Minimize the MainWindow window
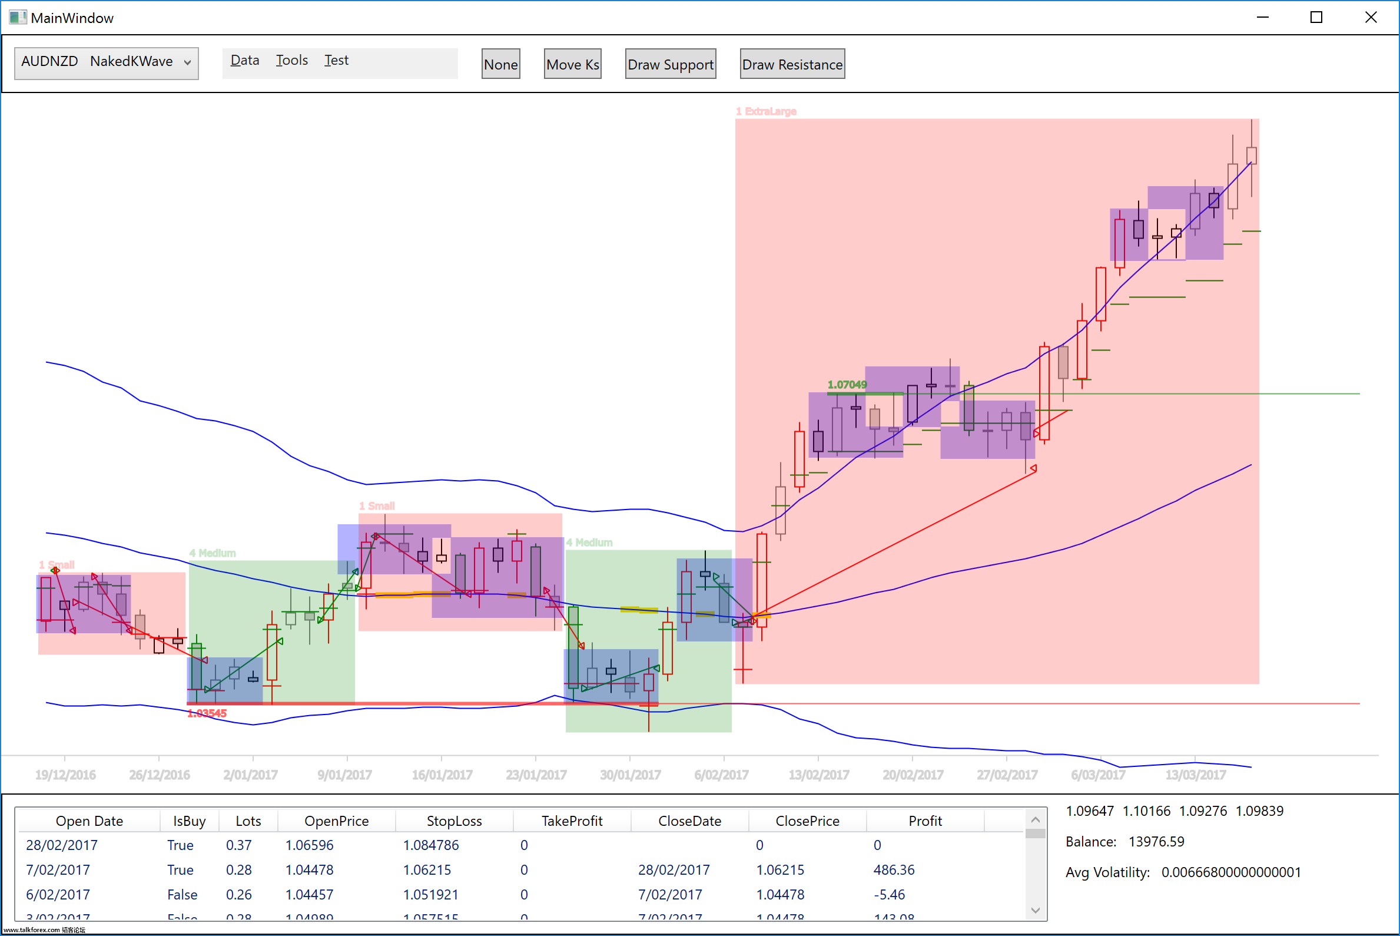 1262,17
